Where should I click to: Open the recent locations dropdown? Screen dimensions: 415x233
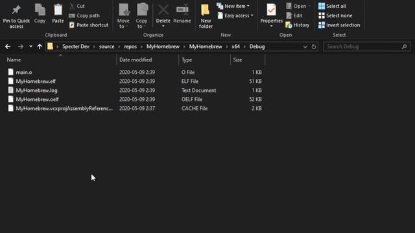(30, 47)
